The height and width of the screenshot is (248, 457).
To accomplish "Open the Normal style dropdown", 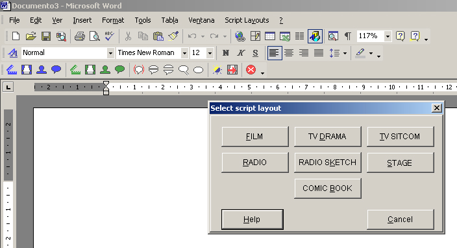I will [x=110, y=53].
